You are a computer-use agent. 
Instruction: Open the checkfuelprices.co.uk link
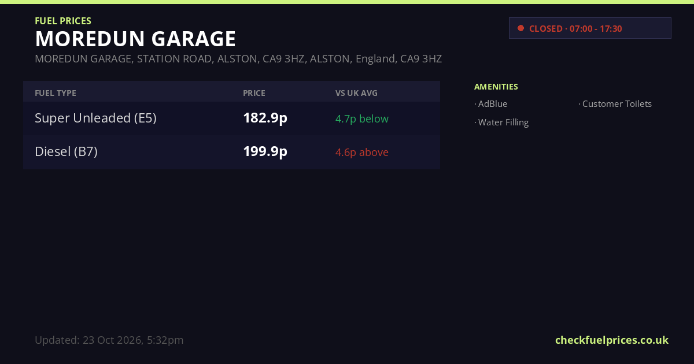click(612, 340)
